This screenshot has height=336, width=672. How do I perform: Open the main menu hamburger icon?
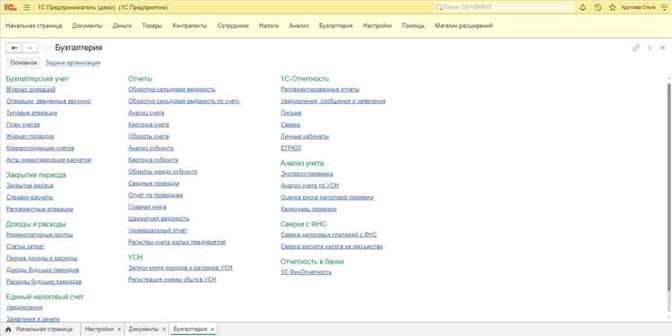[27, 8]
